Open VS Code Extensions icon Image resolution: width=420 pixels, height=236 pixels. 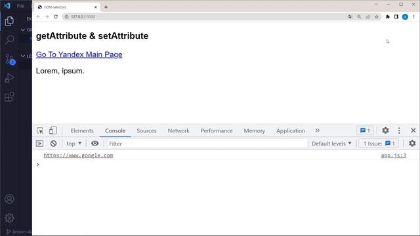(x=9, y=96)
